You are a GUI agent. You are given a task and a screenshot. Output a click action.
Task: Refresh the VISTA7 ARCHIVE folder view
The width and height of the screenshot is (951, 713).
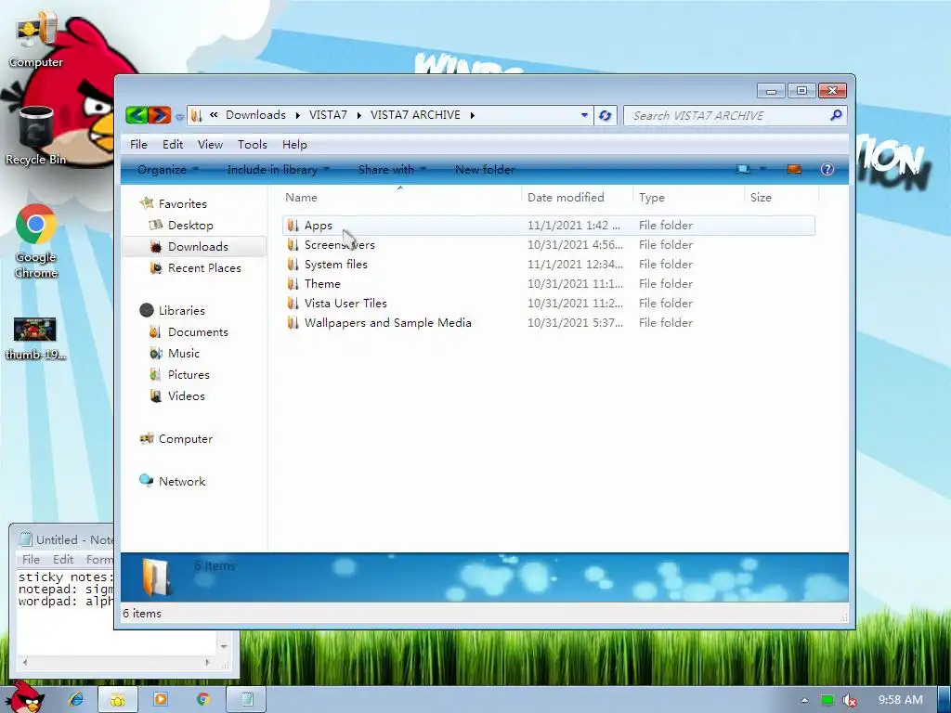tap(605, 115)
